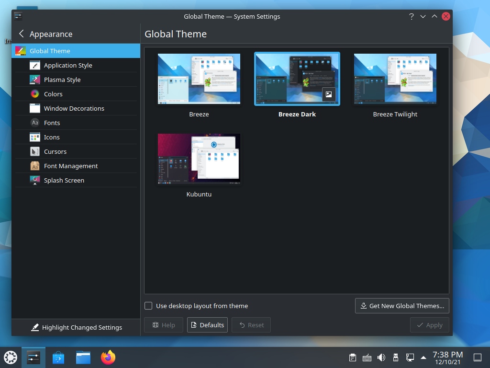Click the Help button
The height and width of the screenshot is (368, 490).
point(164,325)
